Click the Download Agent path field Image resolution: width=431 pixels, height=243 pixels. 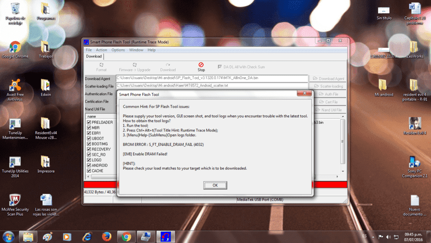(212, 78)
